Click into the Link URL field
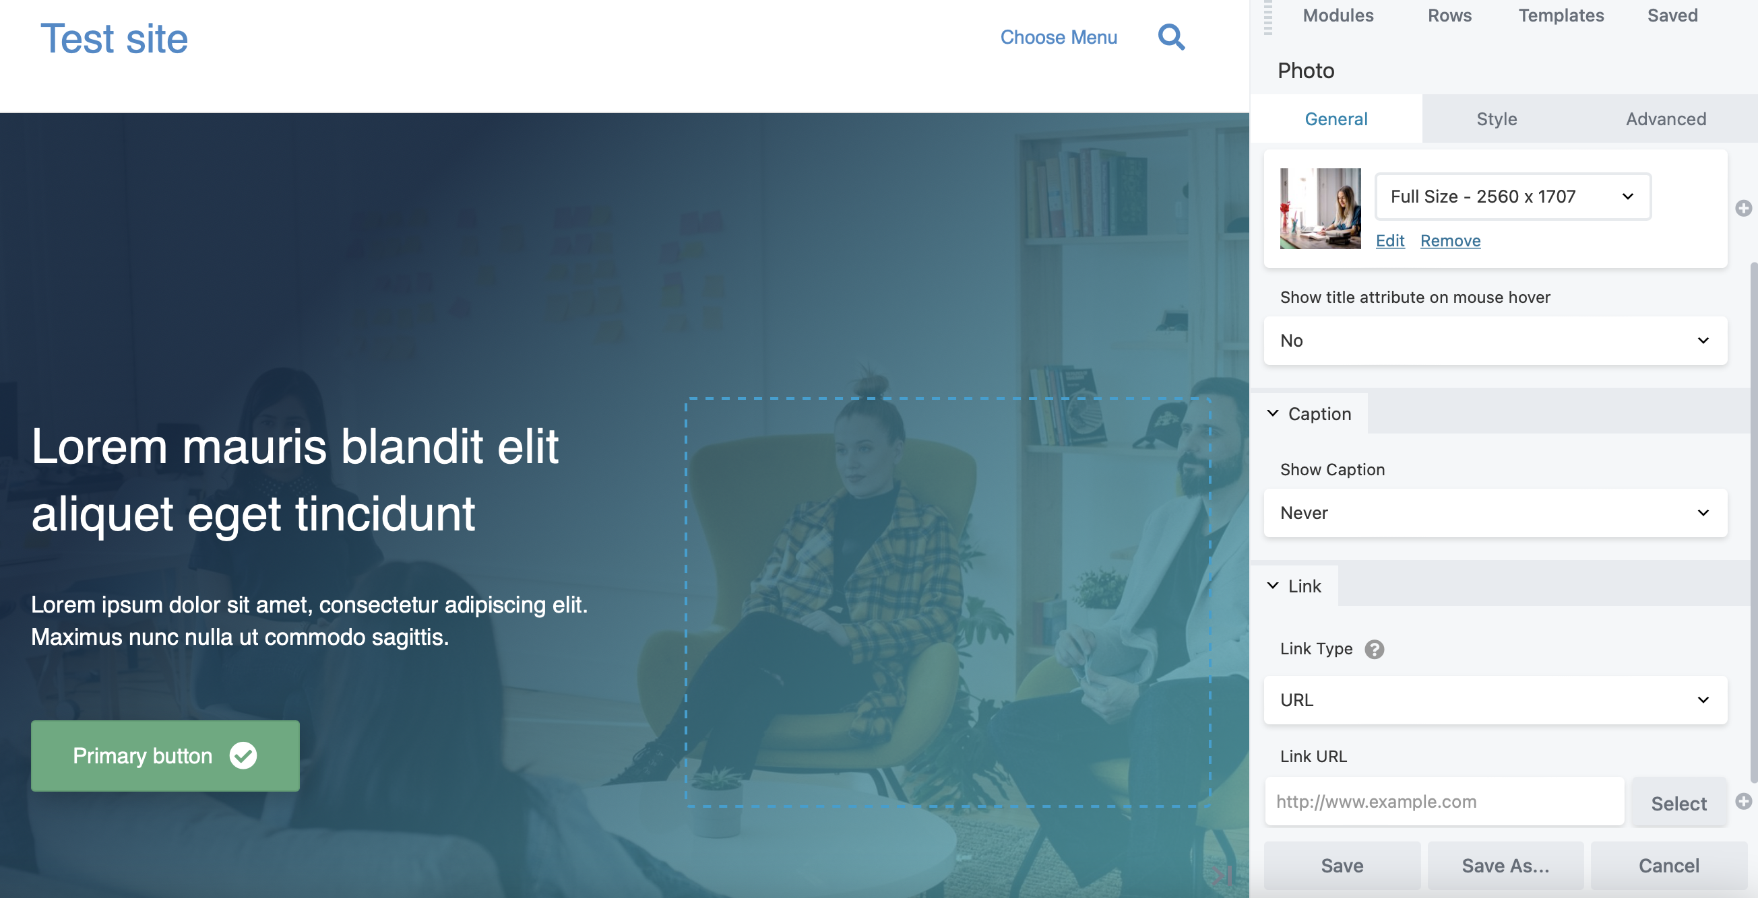This screenshot has height=898, width=1758. point(1443,801)
